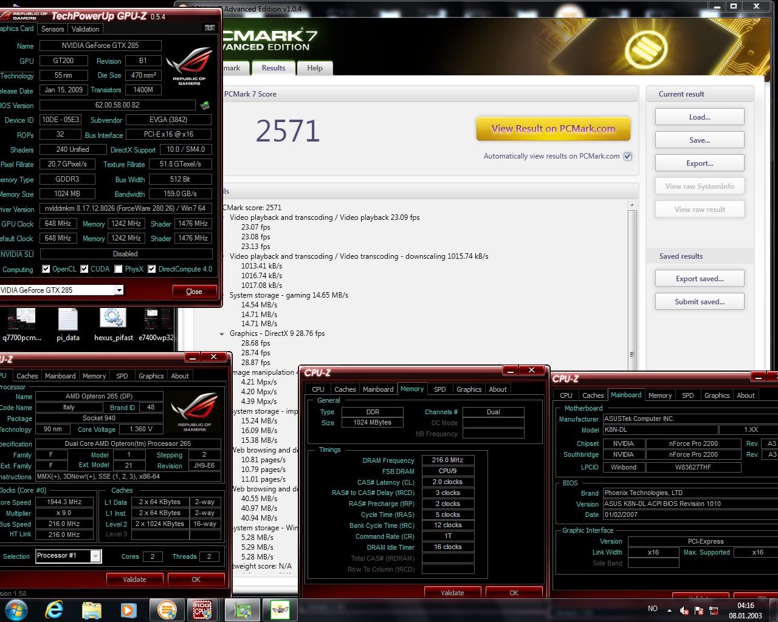Click the BIOS save chip icon in GPU-Z
This screenshot has height=622, width=778.
coord(205,105)
